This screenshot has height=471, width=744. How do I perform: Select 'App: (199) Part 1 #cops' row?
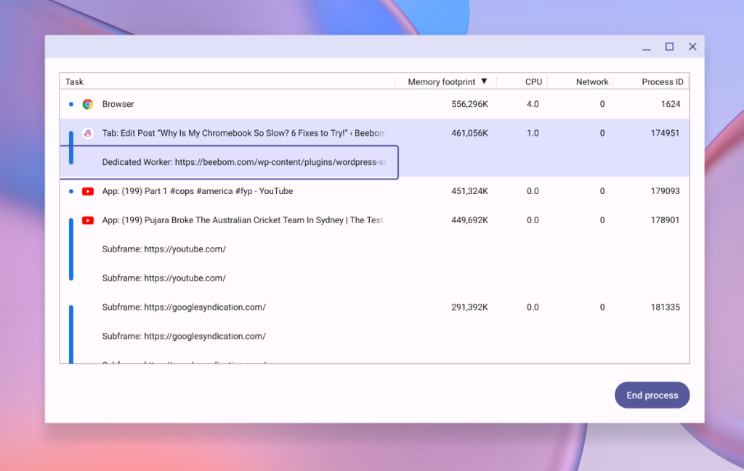(374, 191)
